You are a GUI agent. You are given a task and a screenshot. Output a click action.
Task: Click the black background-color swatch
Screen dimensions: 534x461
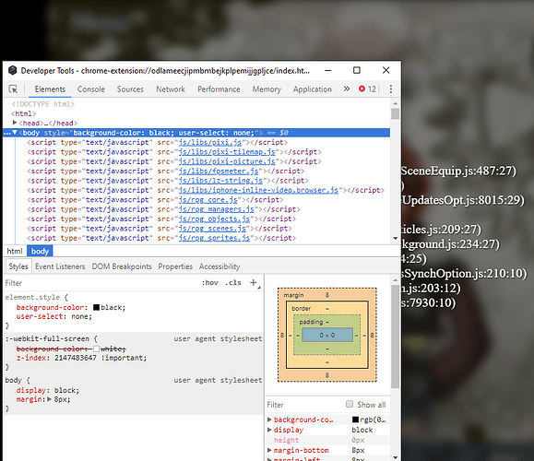pyautogui.click(x=97, y=307)
